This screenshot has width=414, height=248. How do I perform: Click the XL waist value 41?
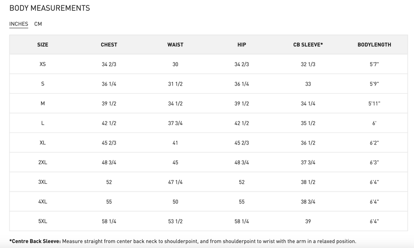coord(175,143)
